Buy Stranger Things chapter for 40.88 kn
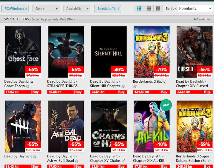 point(66,92)
